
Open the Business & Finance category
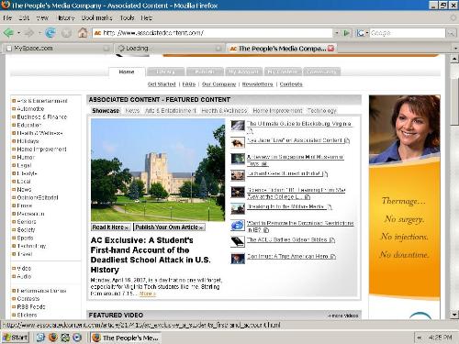(42, 117)
